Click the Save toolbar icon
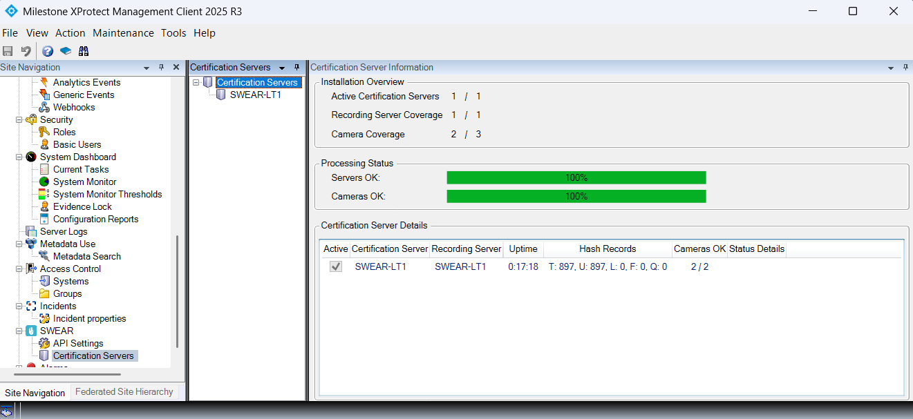913x419 pixels. (x=8, y=51)
